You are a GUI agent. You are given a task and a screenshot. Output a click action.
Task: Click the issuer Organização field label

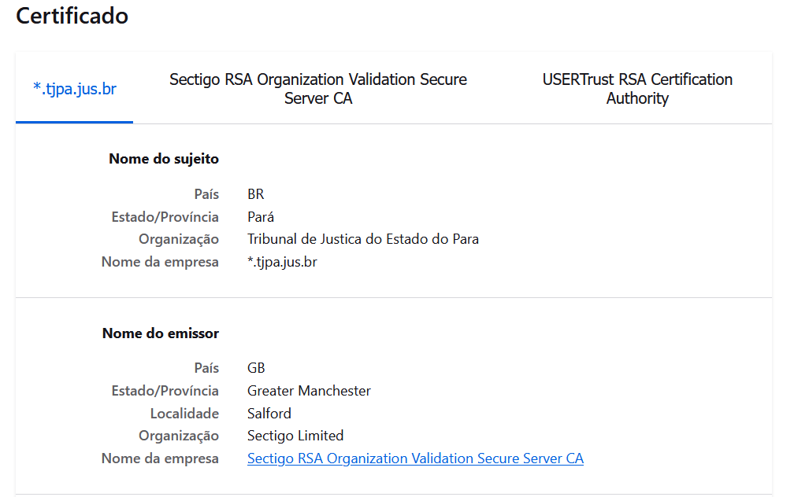[179, 436]
